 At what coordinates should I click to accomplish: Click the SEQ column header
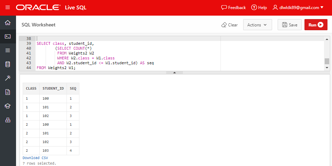click(x=73, y=89)
